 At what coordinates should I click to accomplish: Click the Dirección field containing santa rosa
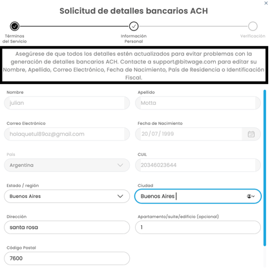[x=67, y=227]
